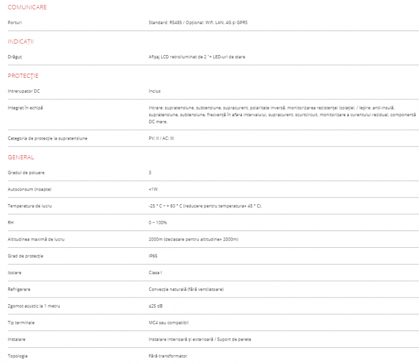Select the INDICAȚII section heading
Viewport: 419px width, 364px height.
pos(21,41)
